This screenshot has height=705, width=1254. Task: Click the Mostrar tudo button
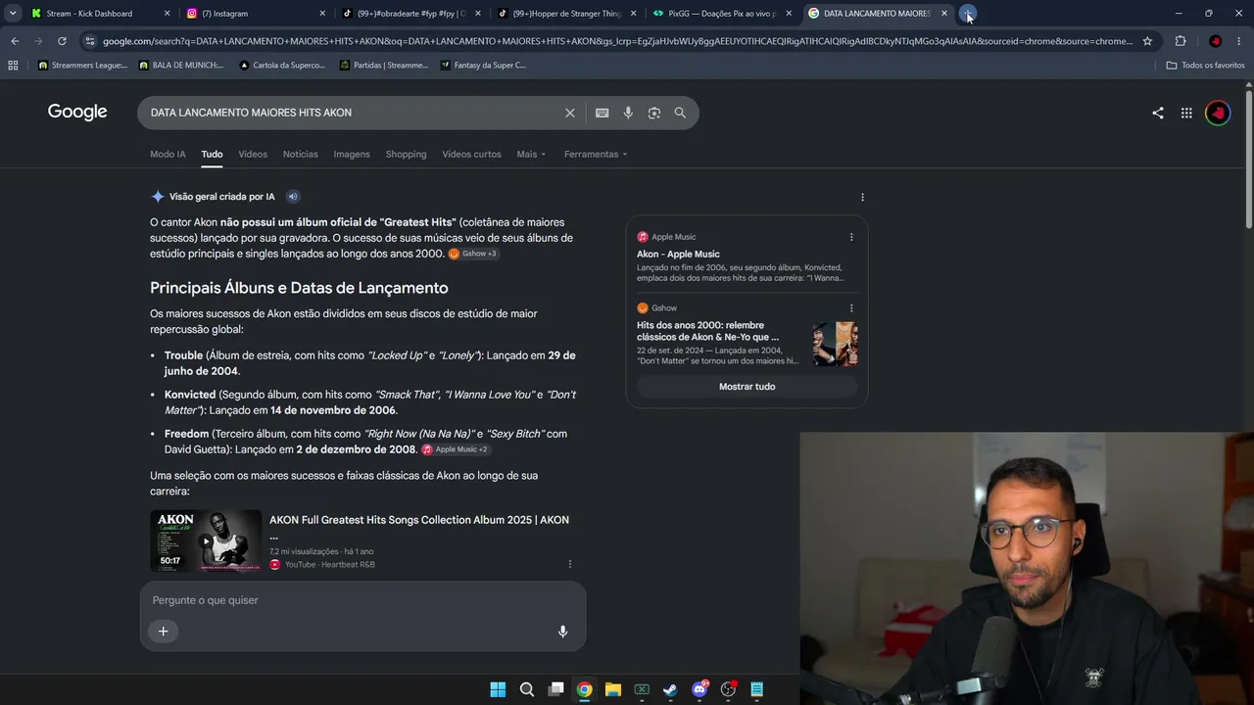coord(747,387)
